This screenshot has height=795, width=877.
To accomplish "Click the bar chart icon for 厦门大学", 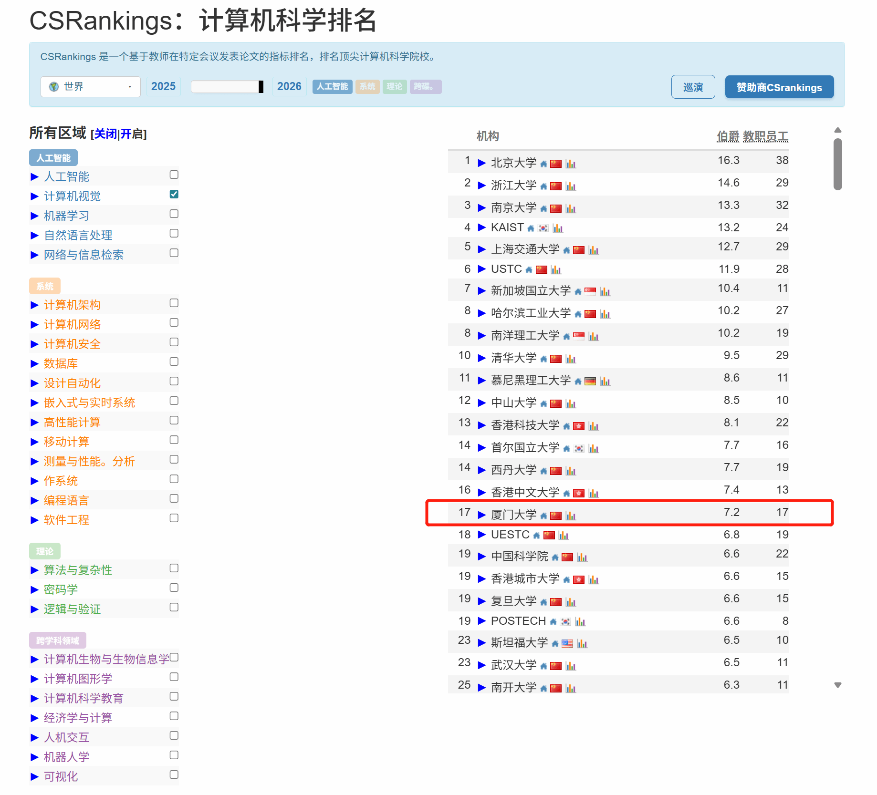I will (x=571, y=516).
